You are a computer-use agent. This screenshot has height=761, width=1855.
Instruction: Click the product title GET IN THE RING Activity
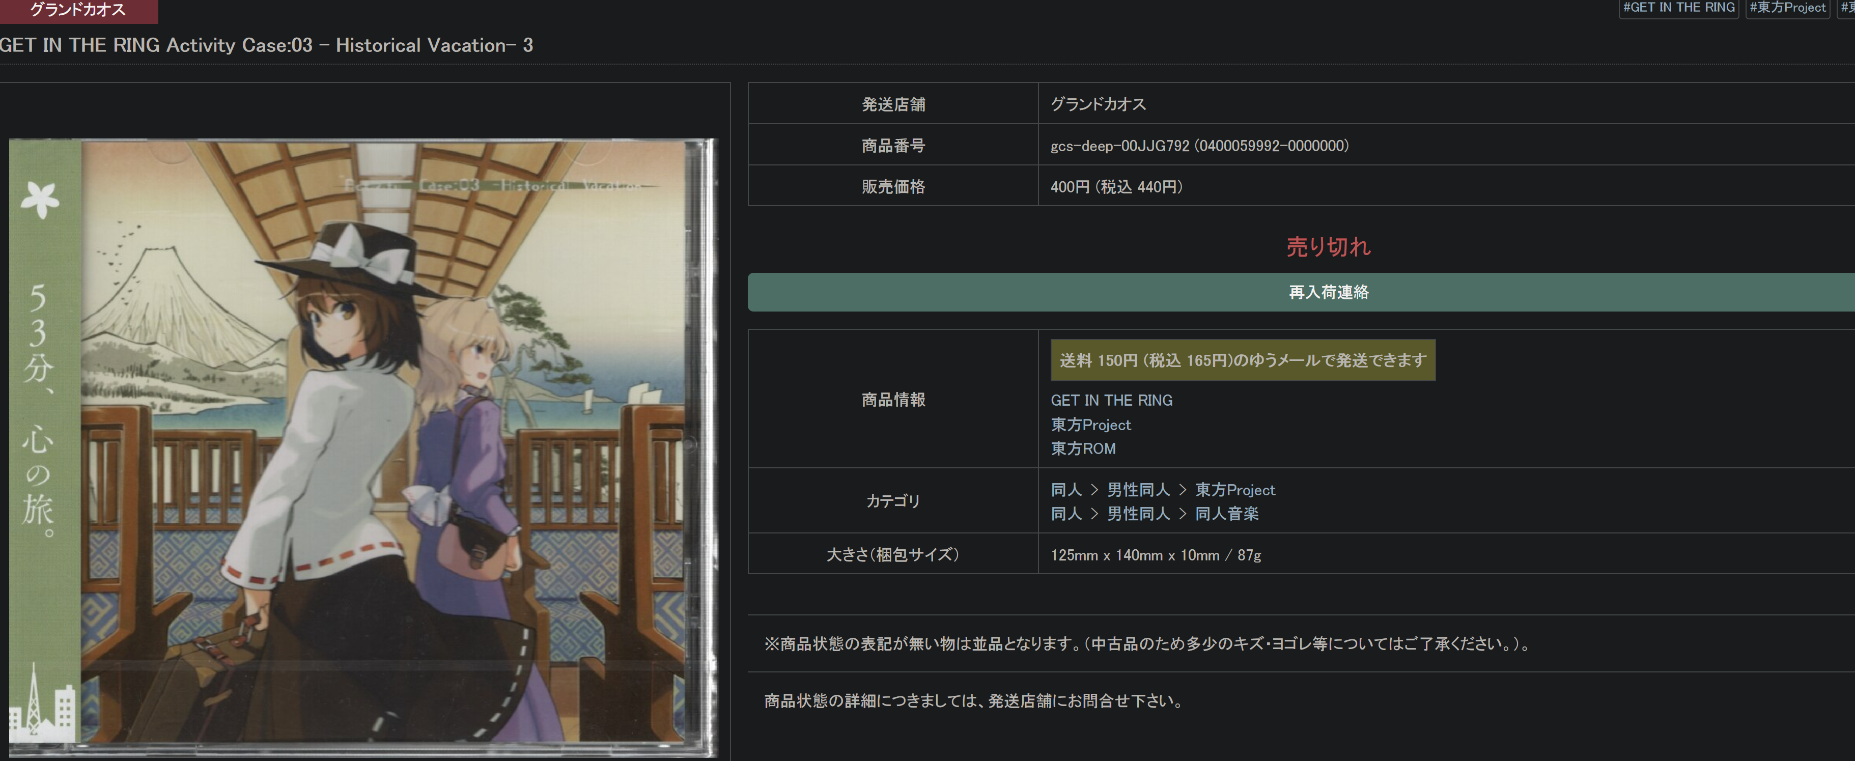tap(266, 45)
